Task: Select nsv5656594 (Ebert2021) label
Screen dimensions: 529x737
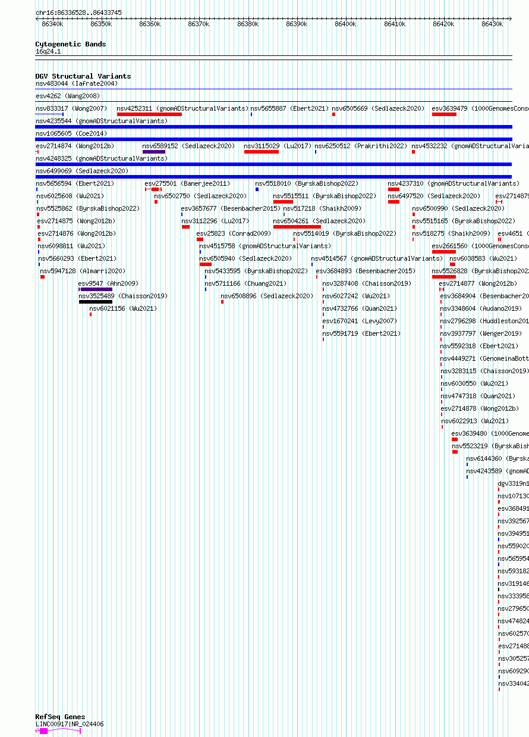Action: (75, 183)
